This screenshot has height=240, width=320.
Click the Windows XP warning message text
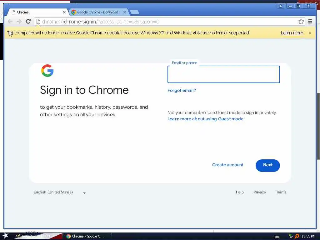128,33
